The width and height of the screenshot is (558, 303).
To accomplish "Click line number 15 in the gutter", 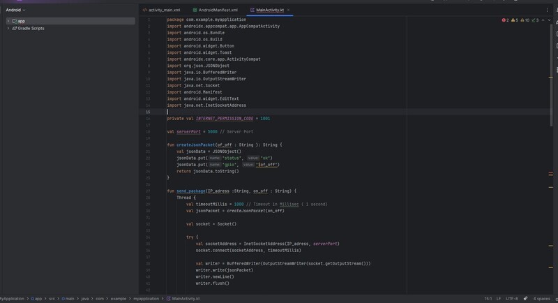I will tap(148, 112).
